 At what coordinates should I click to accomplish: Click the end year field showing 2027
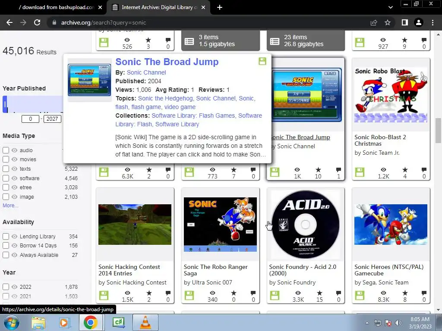pyautogui.click(x=52, y=119)
